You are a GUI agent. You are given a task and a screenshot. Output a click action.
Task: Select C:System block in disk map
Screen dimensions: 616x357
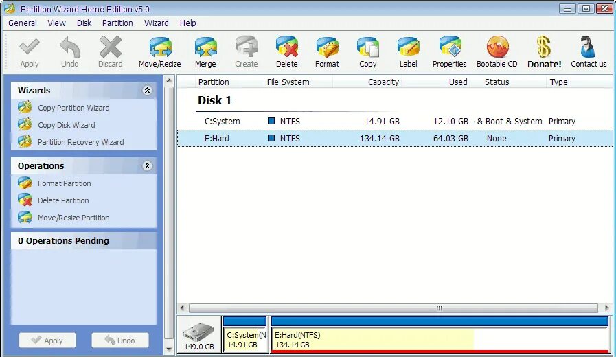[x=244, y=334]
